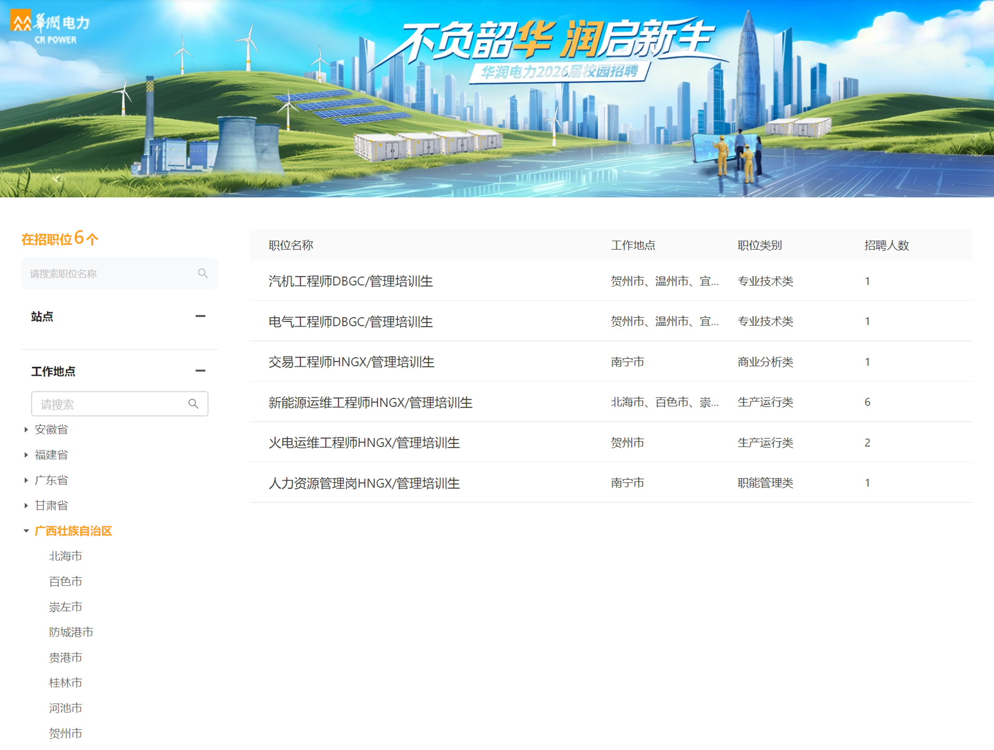The height and width of the screenshot is (750, 994).
Task: Filter by 贺州市 in tree
Action: click(x=65, y=734)
